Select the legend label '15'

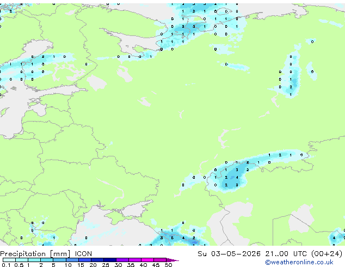(x=81, y=265)
